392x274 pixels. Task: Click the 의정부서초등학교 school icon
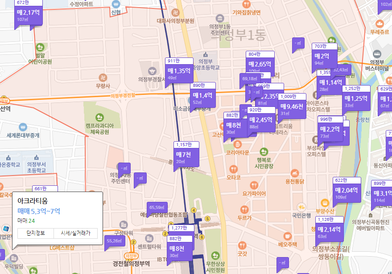37,158
